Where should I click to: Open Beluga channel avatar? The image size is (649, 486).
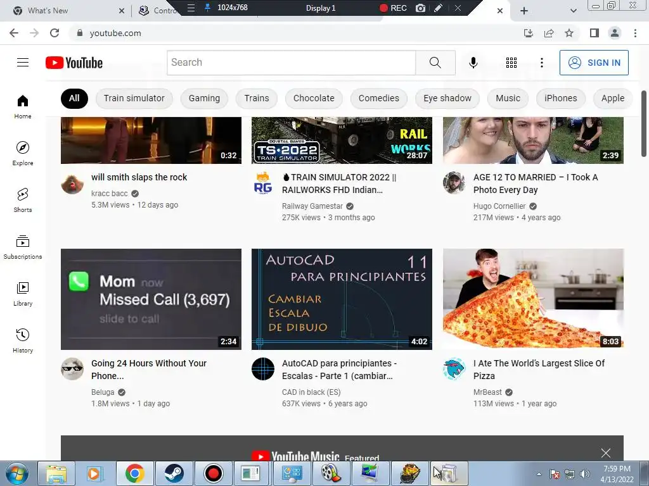[x=72, y=369]
